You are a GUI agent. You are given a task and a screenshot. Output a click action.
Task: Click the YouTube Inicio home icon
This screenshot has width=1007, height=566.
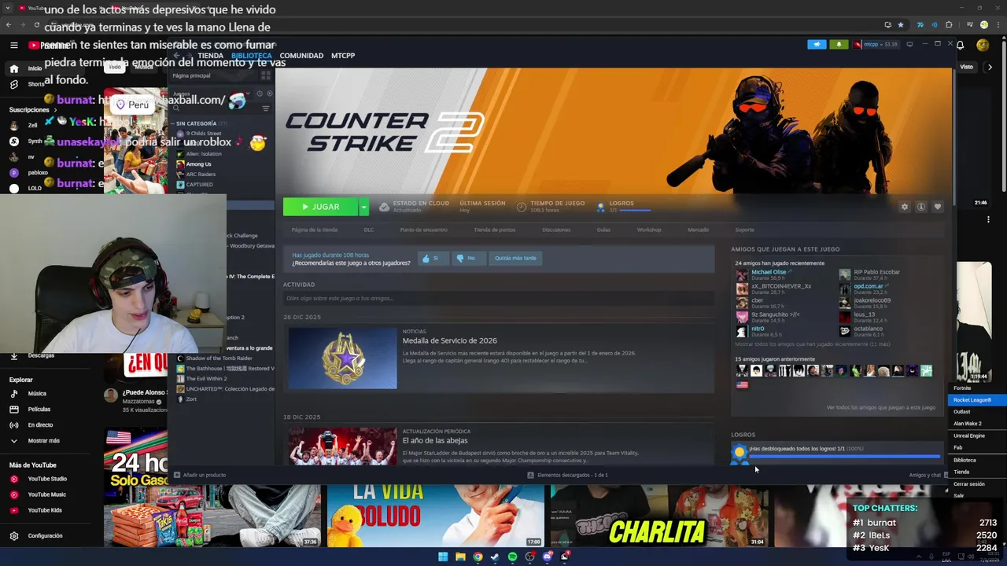[13, 68]
